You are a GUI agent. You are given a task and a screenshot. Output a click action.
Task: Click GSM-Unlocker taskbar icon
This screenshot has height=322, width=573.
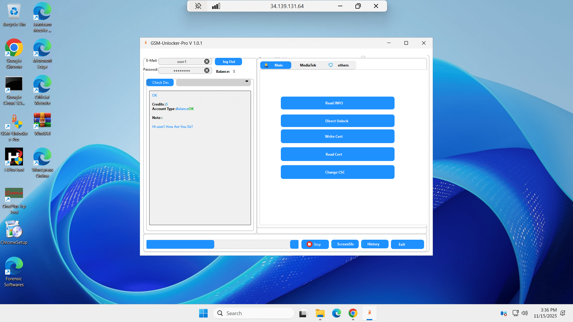pyautogui.click(x=369, y=313)
